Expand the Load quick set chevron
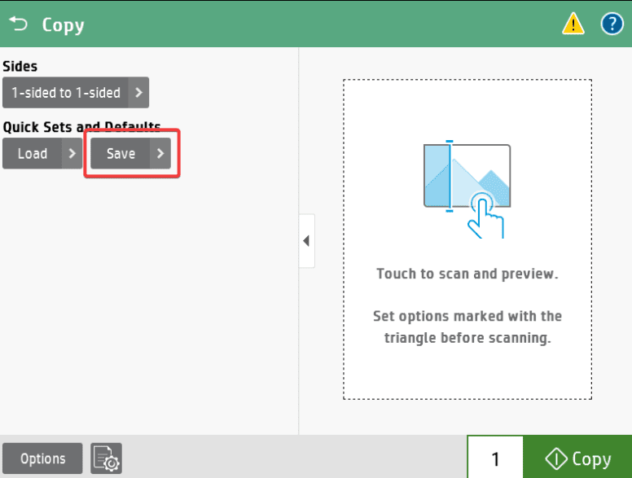 (72, 153)
